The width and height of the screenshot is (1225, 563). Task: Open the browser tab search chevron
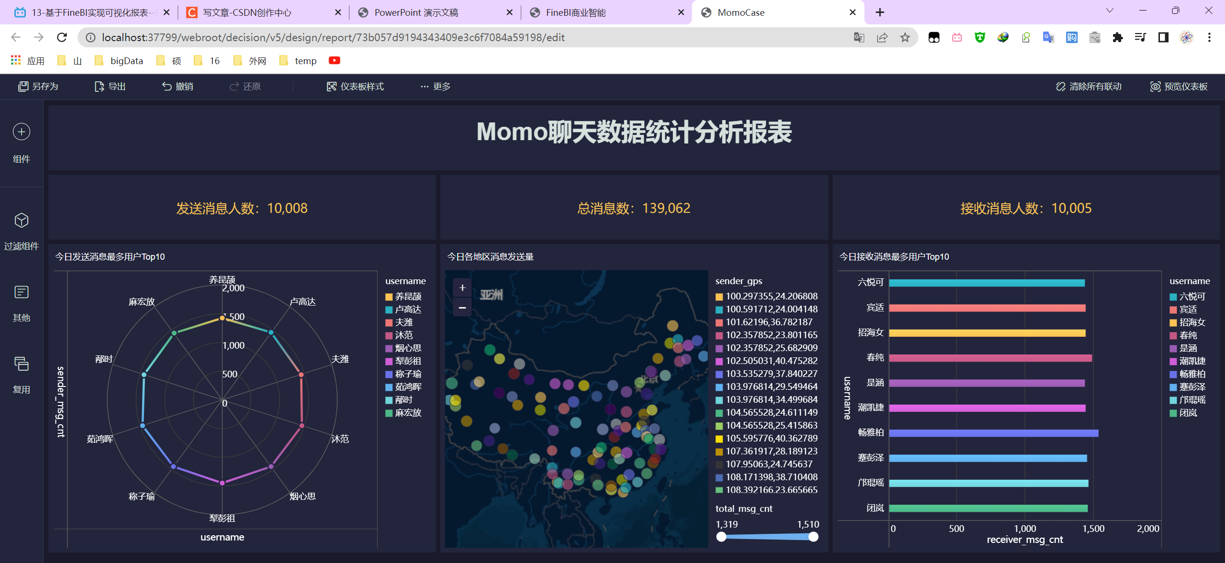point(1110,11)
